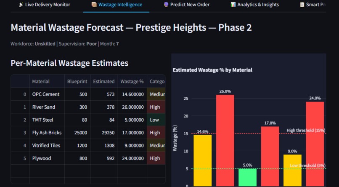The height and width of the screenshot is (187, 339).
Task: Click the package icon beside Wastage Intelligence
Action: (x=94, y=5)
